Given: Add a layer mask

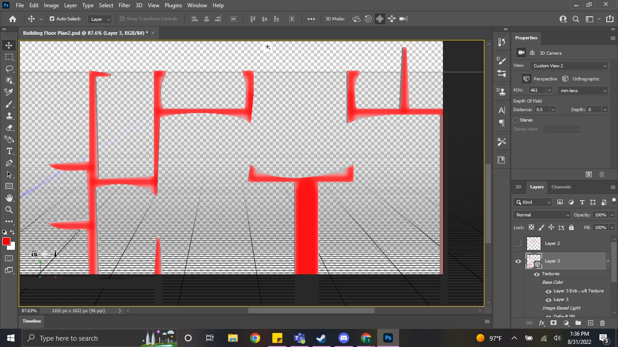Looking at the screenshot, I should (x=553, y=323).
